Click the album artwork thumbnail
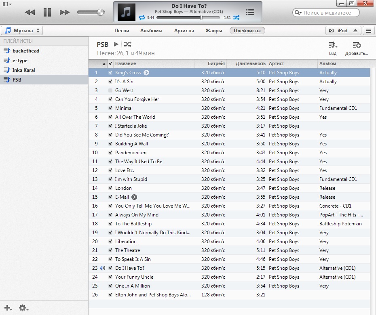Viewport: 376px width, 315px height. tap(127, 12)
